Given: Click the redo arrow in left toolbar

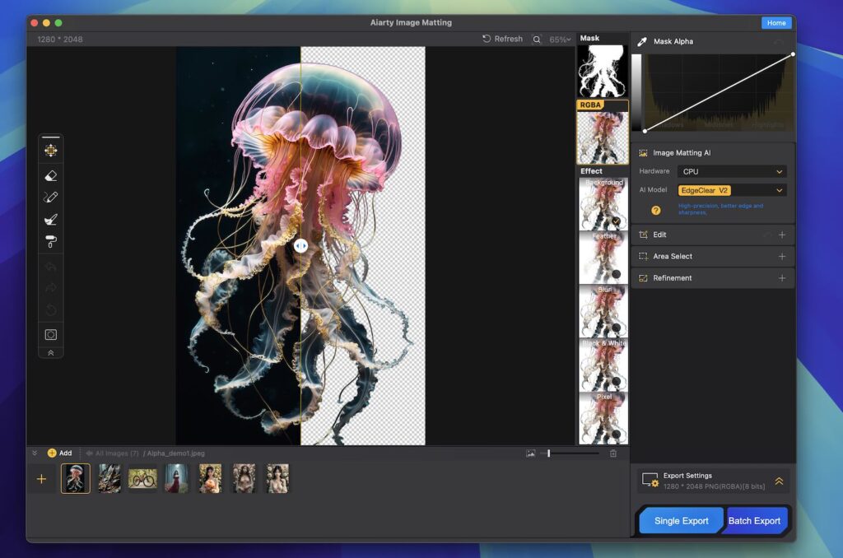Looking at the screenshot, I should [x=50, y=288].
